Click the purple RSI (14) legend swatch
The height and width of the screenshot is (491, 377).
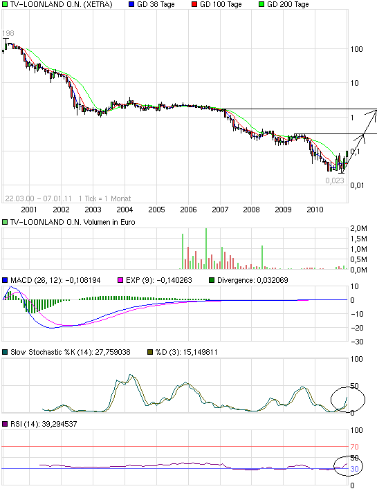(5, 424)
